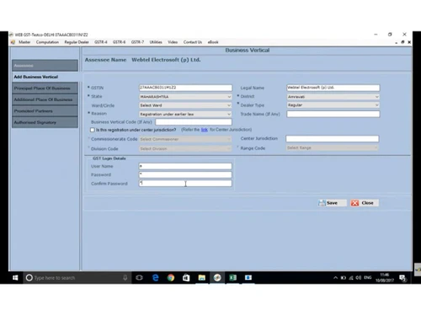Open the GSTR-4 menu
The image size is (421, 316).
(101, 42)
